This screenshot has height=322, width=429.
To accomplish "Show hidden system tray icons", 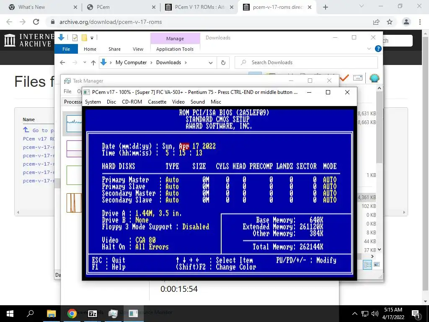I will click(354, 314).
